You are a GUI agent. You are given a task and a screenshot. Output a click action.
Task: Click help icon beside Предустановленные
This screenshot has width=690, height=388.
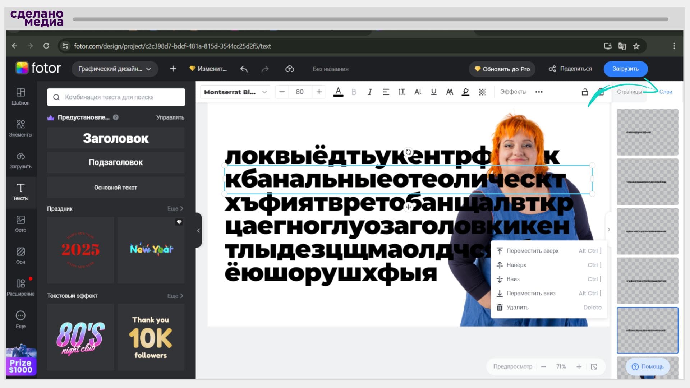click(116, 117)
